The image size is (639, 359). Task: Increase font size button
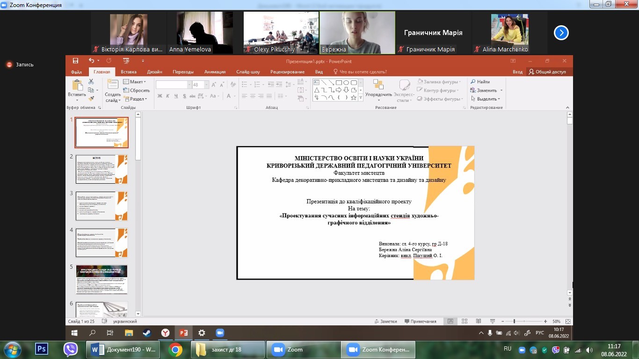(214, 85)
